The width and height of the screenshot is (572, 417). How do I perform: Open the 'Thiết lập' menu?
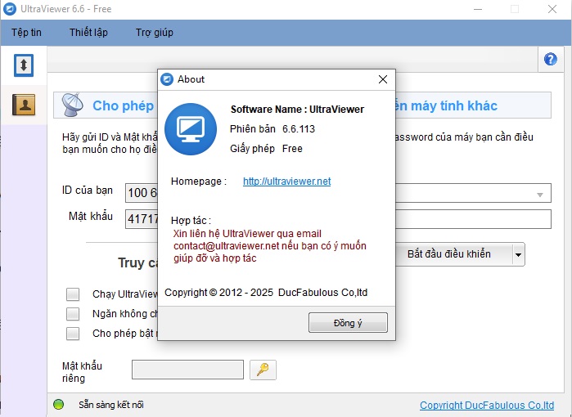tap(88, 33)
